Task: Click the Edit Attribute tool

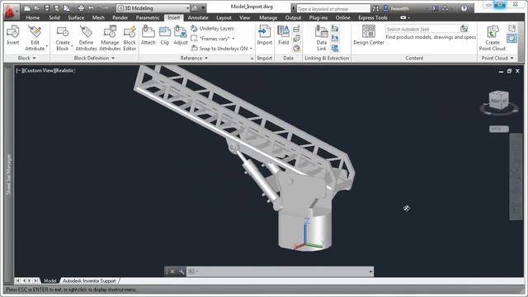Action: pos(35,38)
